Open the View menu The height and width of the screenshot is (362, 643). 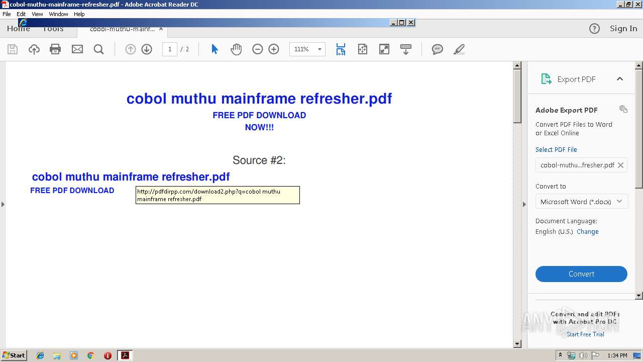coord(38,14)
